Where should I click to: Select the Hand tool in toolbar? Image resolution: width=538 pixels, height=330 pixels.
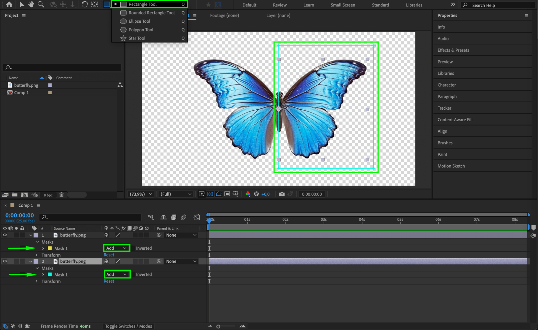click(31, 4)
